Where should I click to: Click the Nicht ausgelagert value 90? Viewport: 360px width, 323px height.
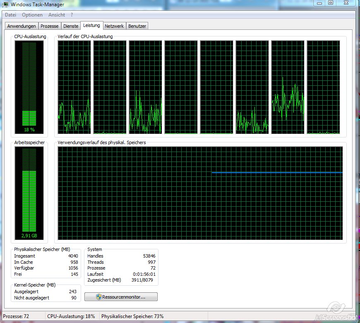74,298
